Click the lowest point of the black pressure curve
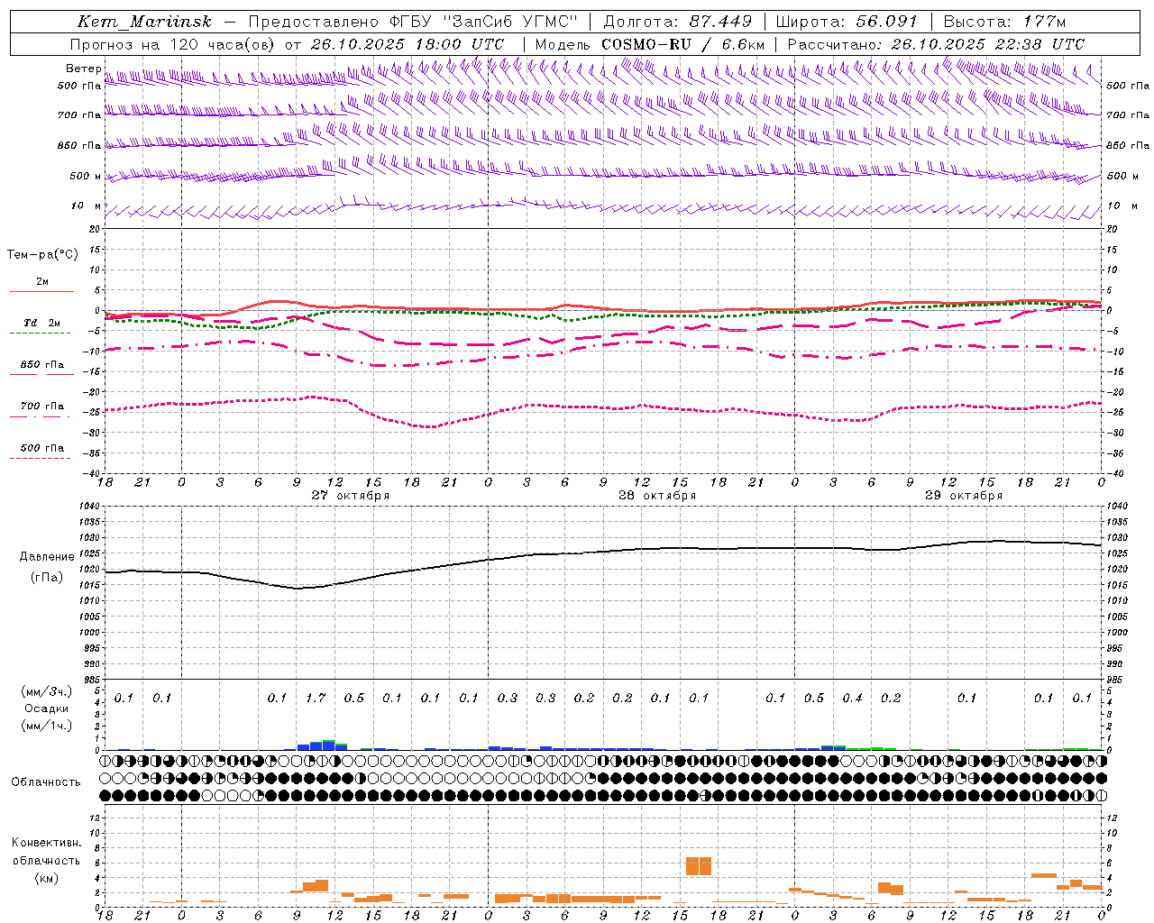 298,589
